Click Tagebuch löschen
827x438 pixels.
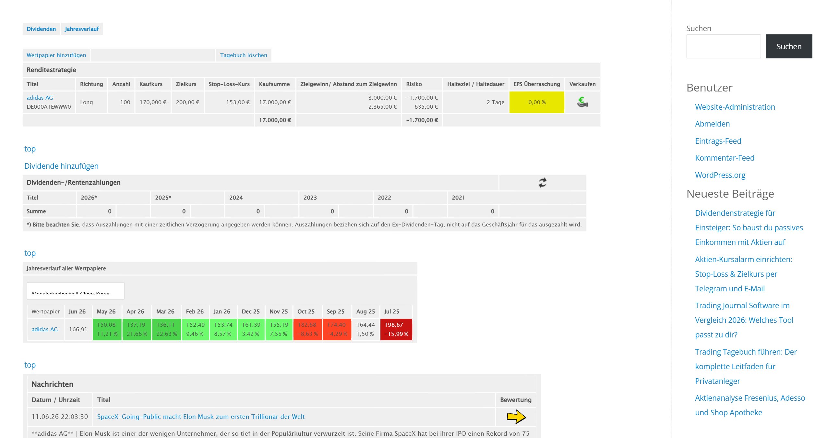click(244, 55)
